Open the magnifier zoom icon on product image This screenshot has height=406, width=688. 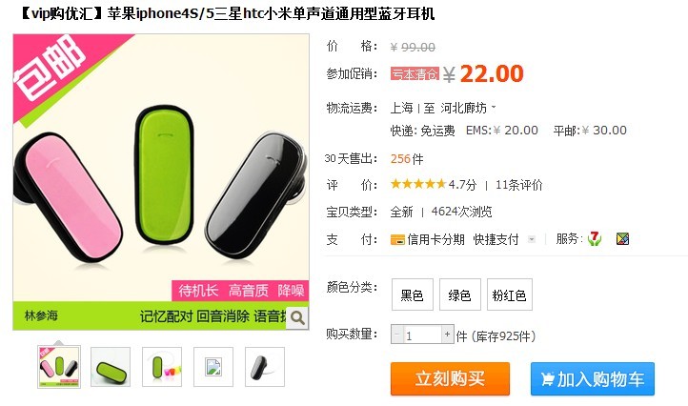click(x=297, y=317)
